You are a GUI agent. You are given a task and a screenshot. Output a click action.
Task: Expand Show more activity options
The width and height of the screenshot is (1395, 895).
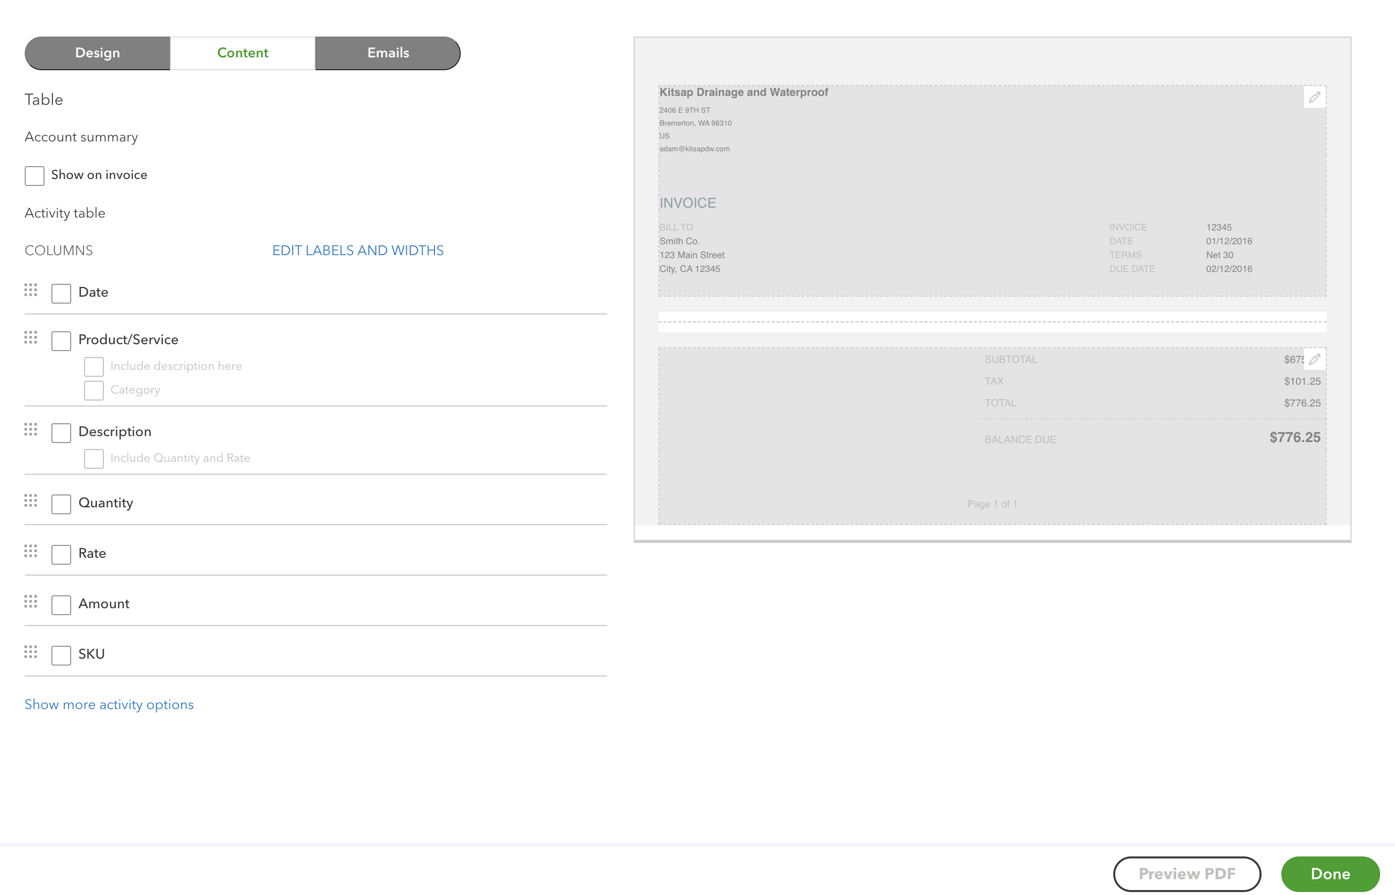pos(109,704)
